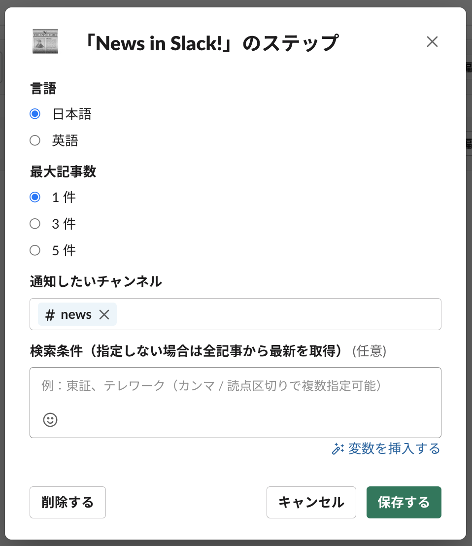Select the 英語 language option
Screen dimensions: 472x546
(x=35, y=140)
